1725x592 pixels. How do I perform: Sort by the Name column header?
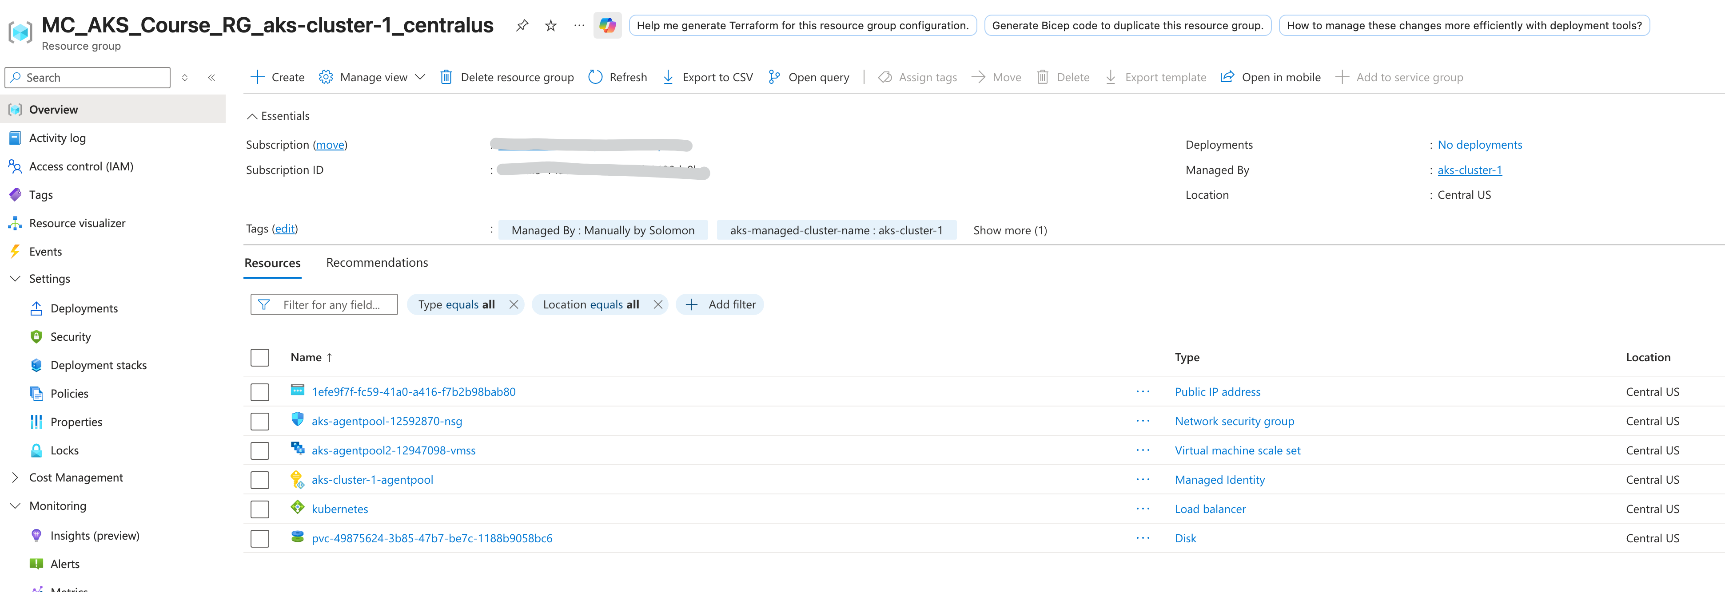[x=311, y=358]
